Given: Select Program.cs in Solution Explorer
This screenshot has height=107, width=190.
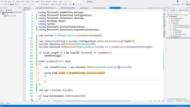Looking at the screenshot, I should click(x=175, y=38).
